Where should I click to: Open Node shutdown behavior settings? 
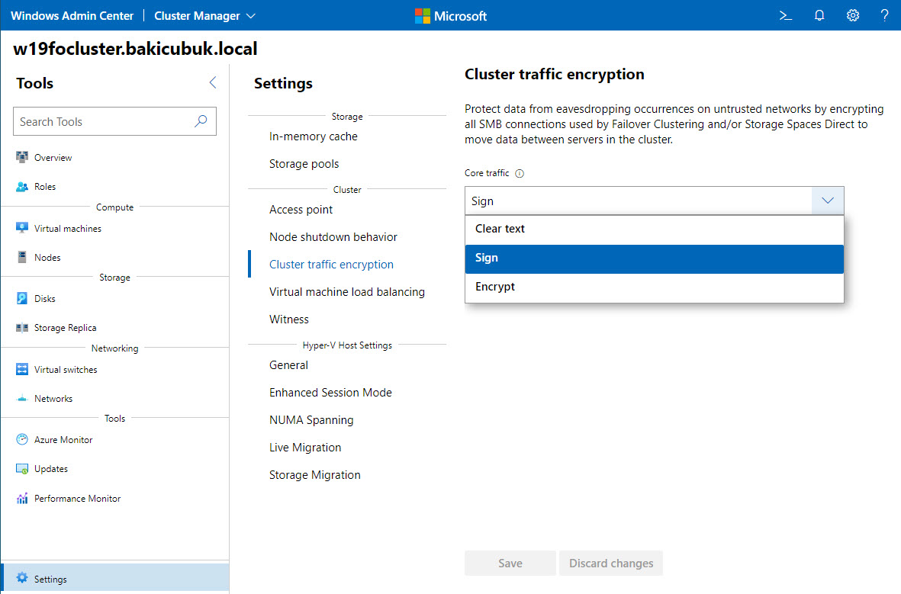point(333,236)
